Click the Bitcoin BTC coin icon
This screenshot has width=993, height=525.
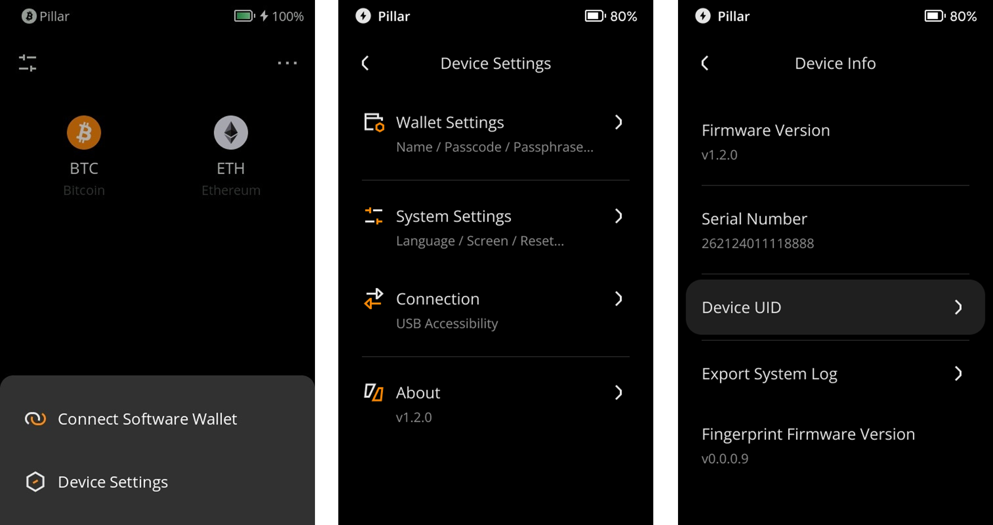tap(84, 133)
